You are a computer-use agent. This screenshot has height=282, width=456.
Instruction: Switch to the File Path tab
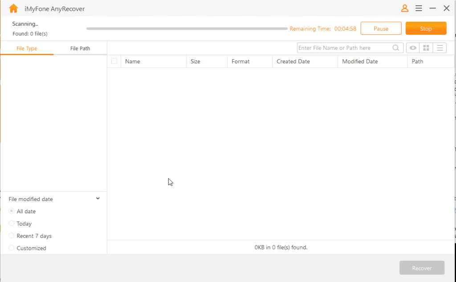pos(80,48)
